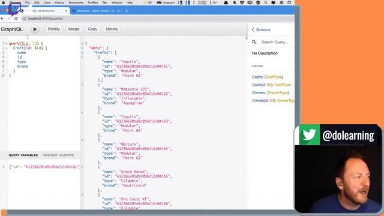384x216 pixels.
Task: Open the File menu
Action: [x=27, y=2]
